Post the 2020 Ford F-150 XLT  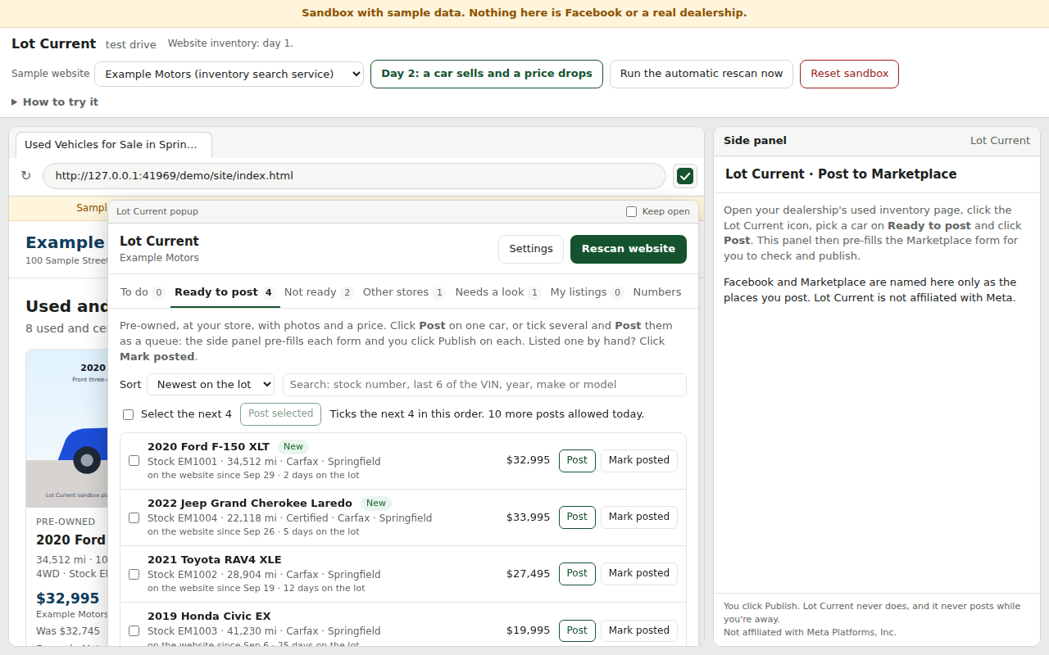pos(577,461)
